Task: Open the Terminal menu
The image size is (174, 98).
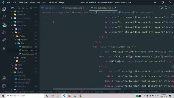Action: [52, 2]
